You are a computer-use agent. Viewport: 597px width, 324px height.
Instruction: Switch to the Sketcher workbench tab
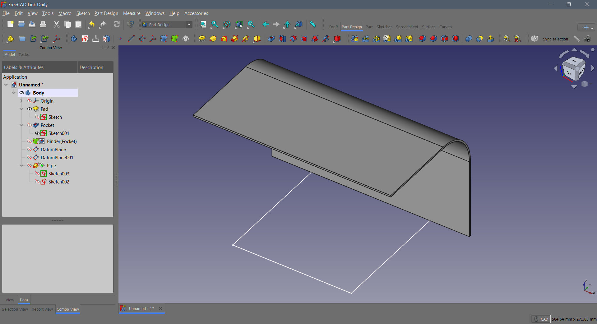pos(384,27)
